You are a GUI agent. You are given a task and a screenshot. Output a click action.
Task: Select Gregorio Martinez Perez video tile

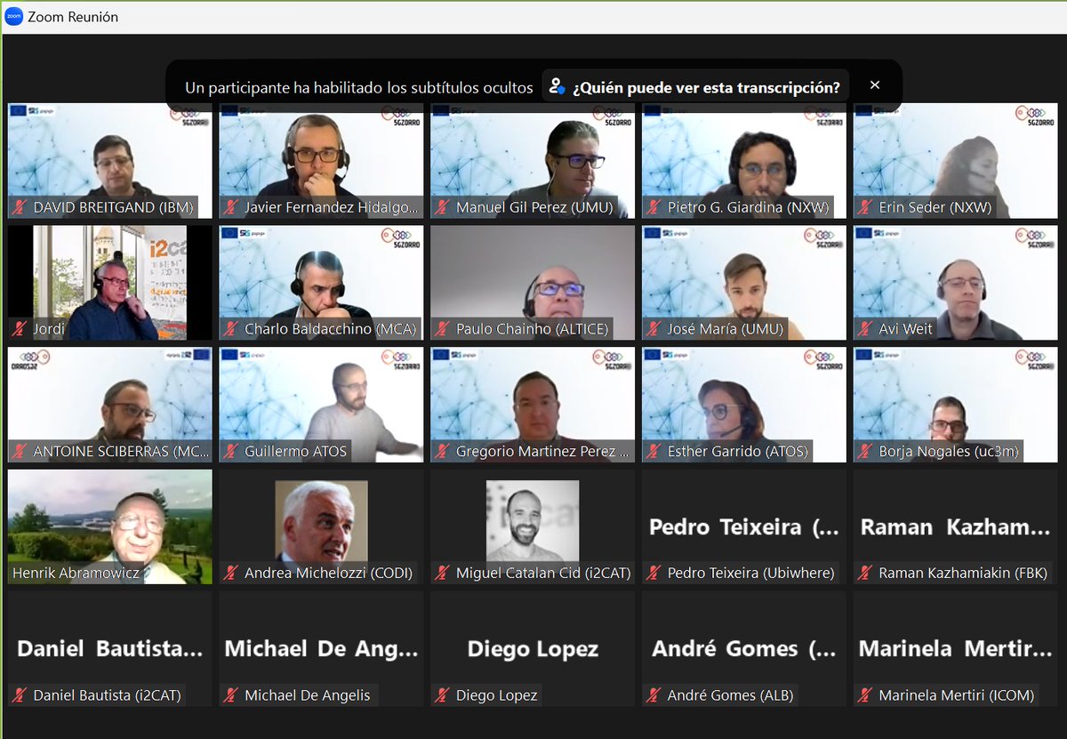[533, 405]
